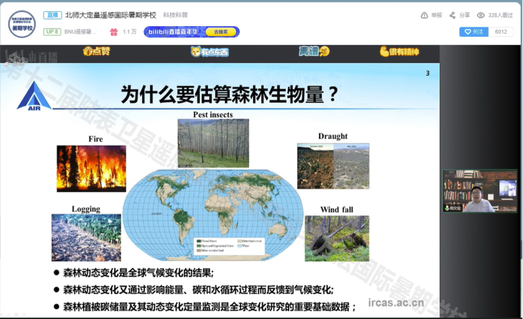Click the presenter webcam thumbnail
Viewport: 523px width, 319px height.
click(480, 191)
